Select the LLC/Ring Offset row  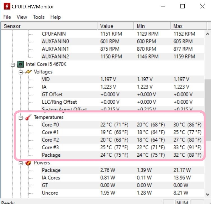tap(122, 102)
